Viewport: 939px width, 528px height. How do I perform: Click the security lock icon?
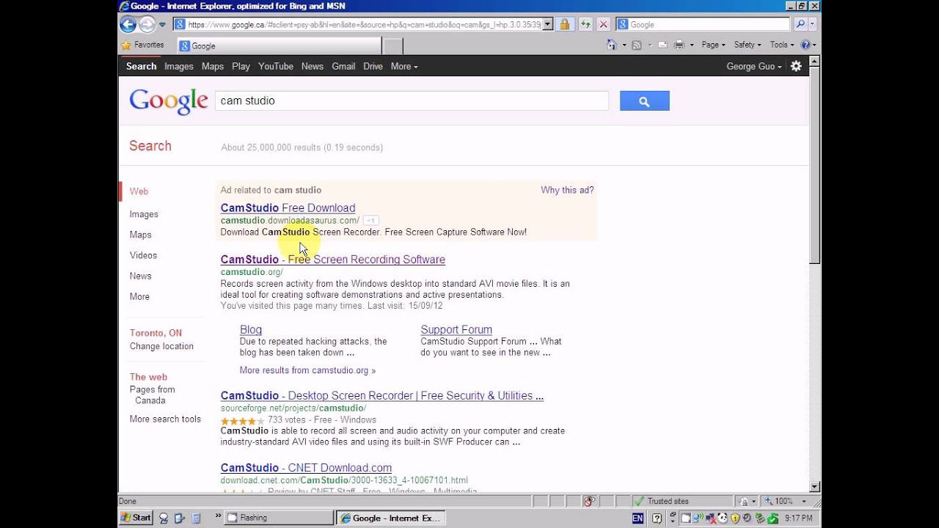tap(564, 24)
